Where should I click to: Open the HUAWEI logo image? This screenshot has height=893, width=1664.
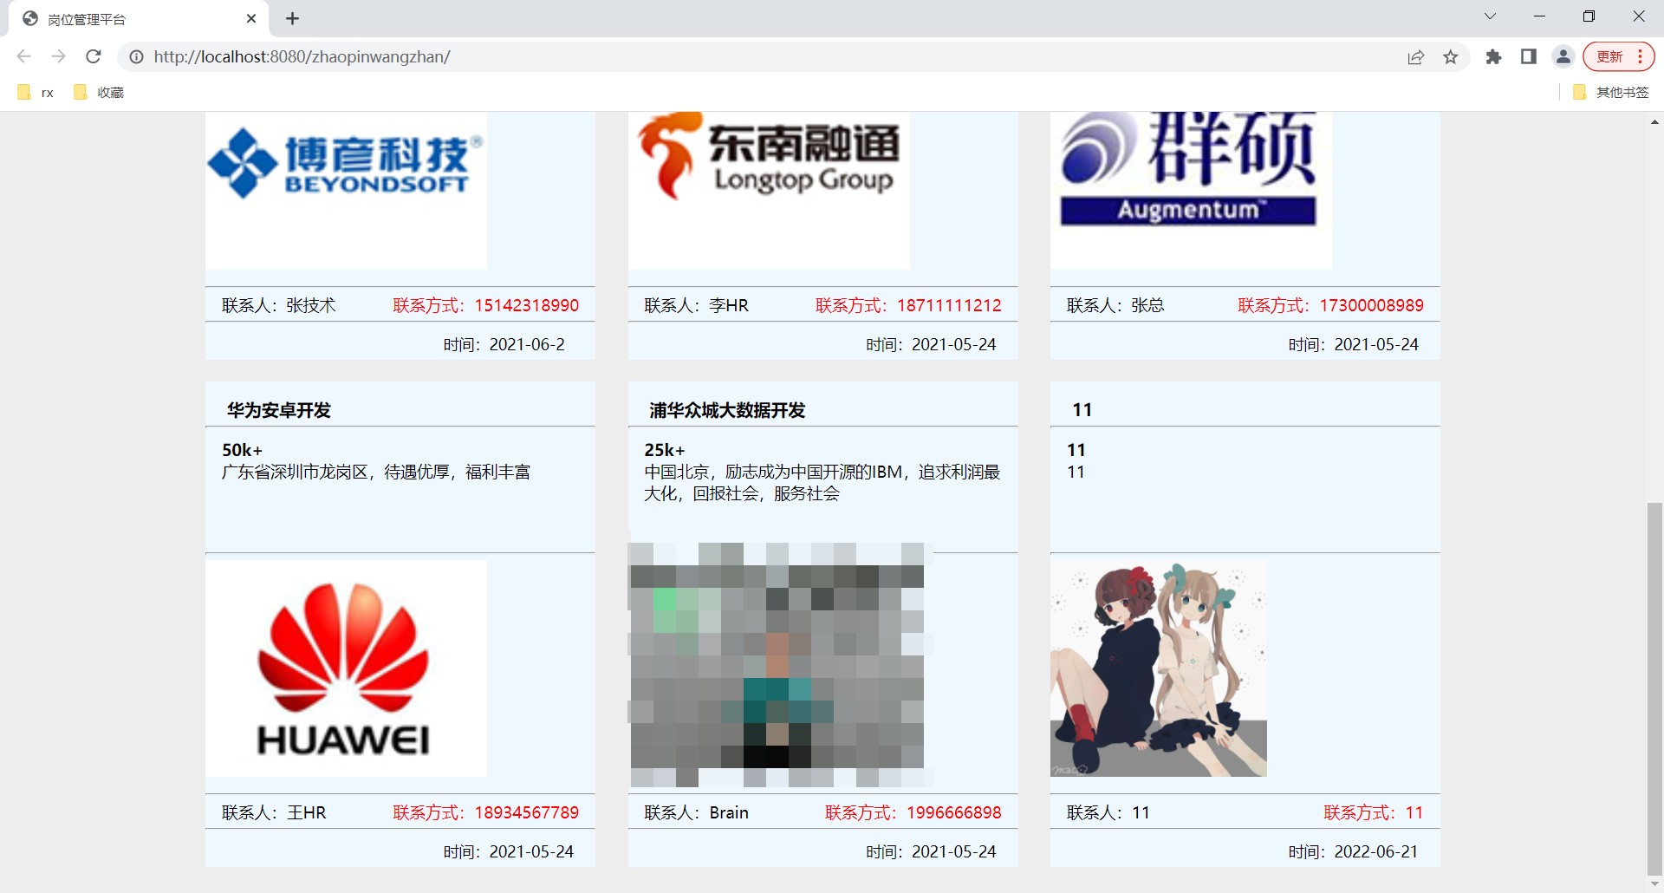346,668
